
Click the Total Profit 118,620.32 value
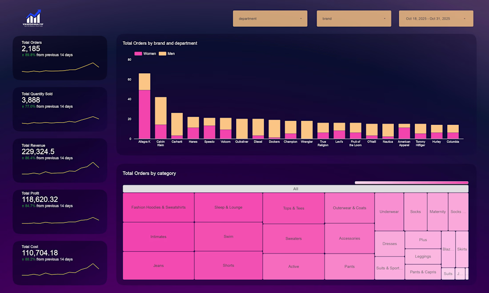[x=40, y=199]
